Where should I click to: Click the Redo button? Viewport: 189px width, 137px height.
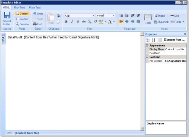tap(38, 19)
